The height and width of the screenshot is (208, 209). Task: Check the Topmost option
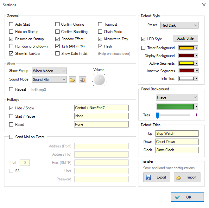(100, 24)
